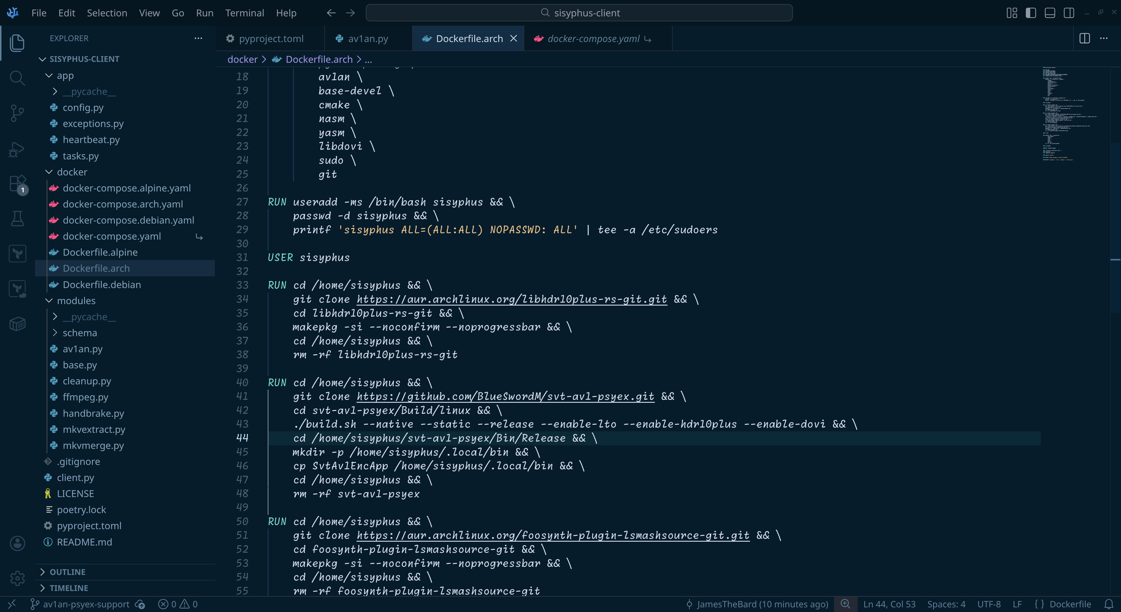Expand the OUTLINE section
Image resolution: width=1121 pixels, height=612 pixels.
coord(67,572)
